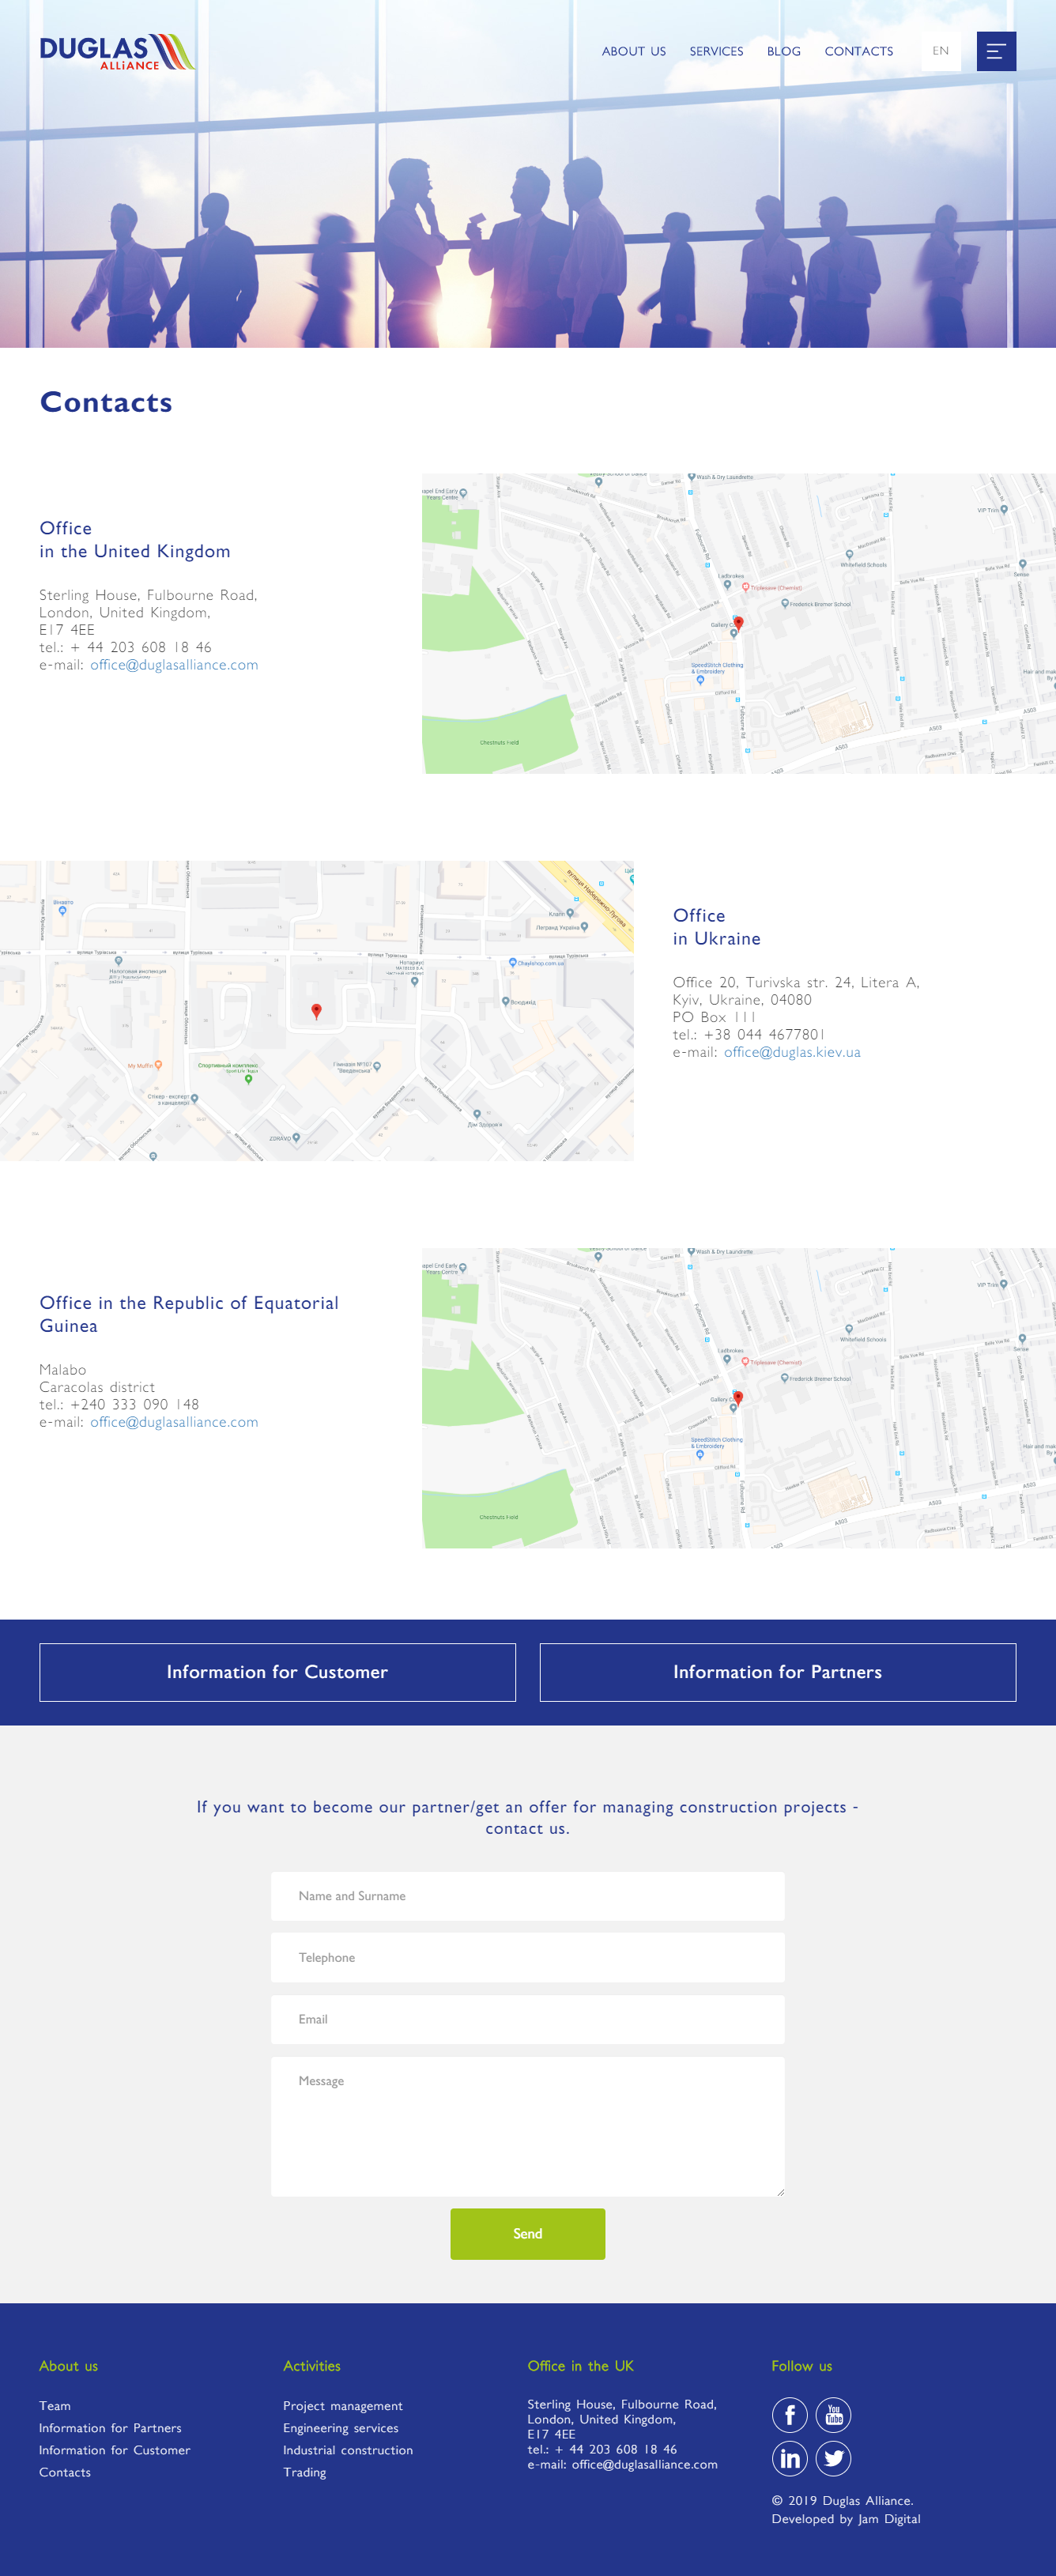Click the office@duglas.kiev.ua email link
Screen dimensions: 1056x2576
click(791, 1052)
